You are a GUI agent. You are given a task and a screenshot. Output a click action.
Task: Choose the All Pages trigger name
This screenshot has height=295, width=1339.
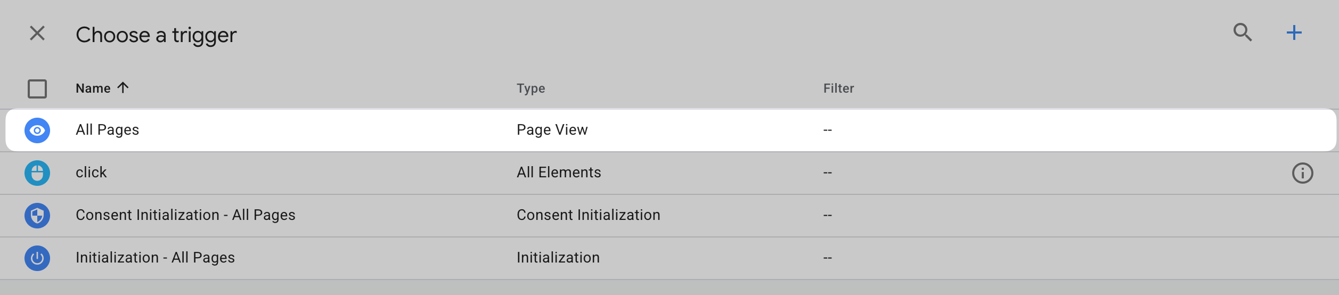point(107,130)
